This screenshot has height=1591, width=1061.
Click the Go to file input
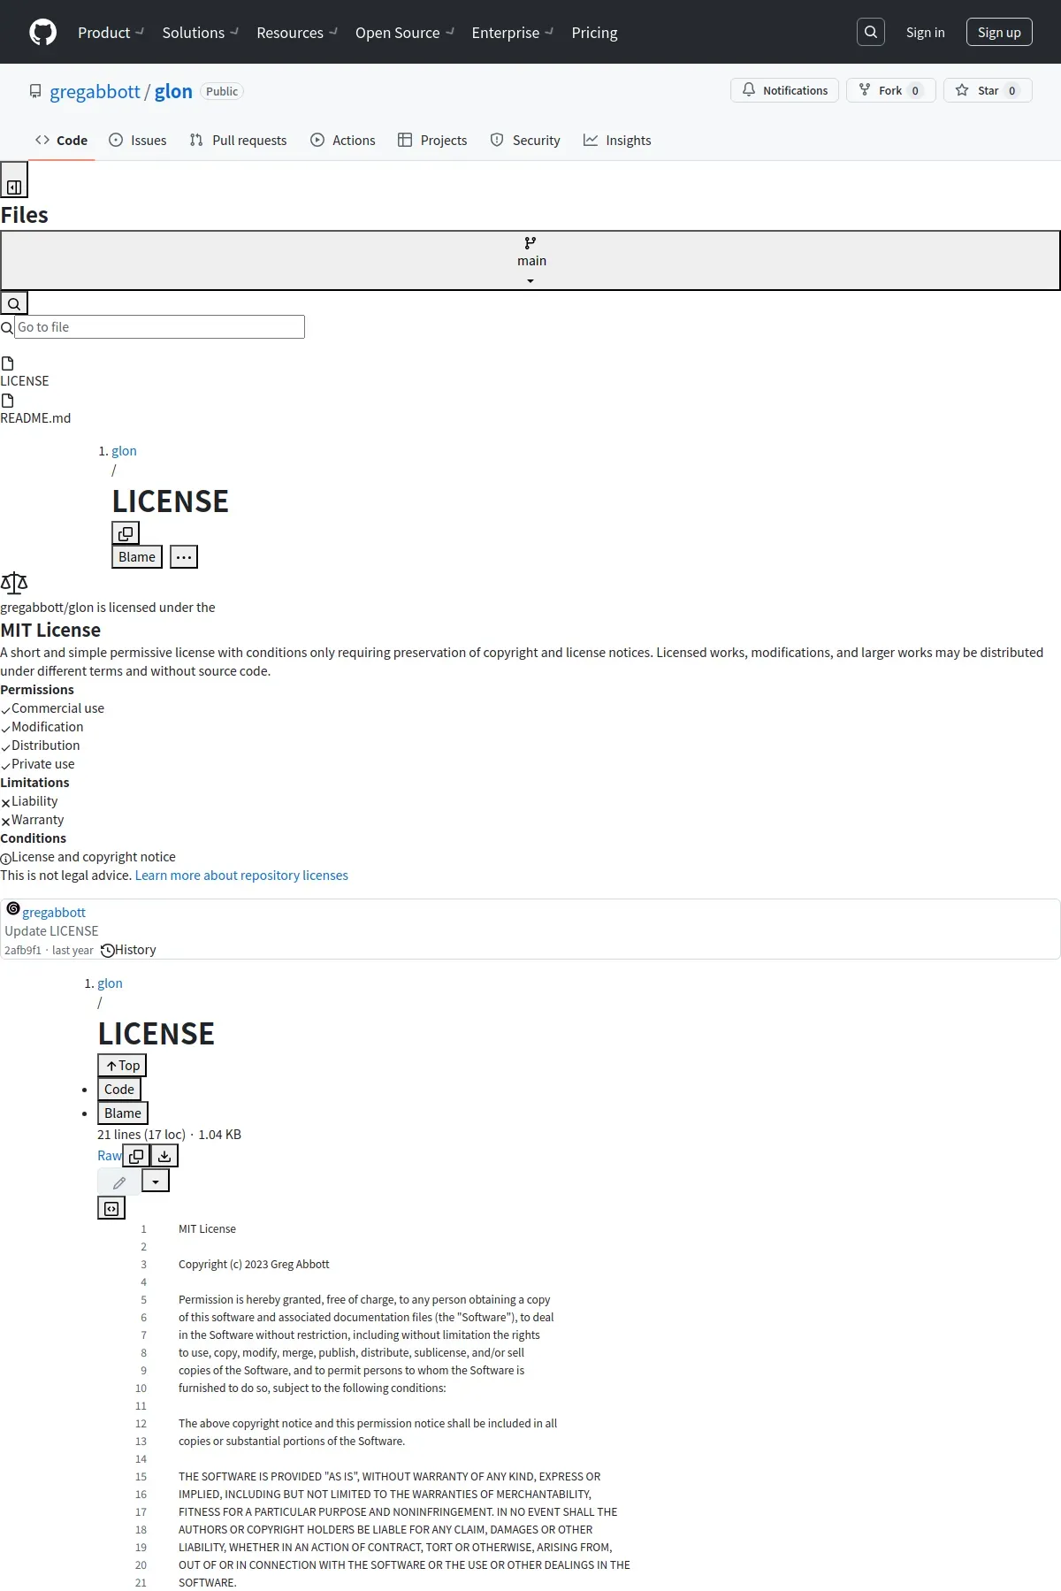click(x=159, y=327)
